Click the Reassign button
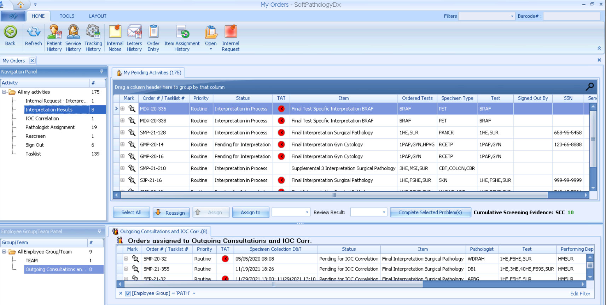Image resolution: width=606 pixels, height=305 pixels. (171, 213)
